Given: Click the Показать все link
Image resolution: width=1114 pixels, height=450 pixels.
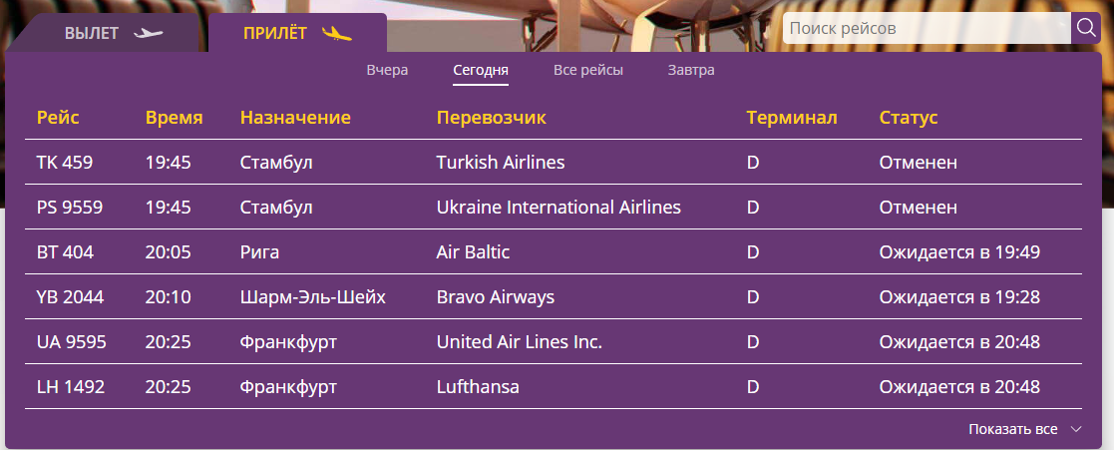Looking at the screenshot, I should pyautogui.click(x=1012, y=429).
